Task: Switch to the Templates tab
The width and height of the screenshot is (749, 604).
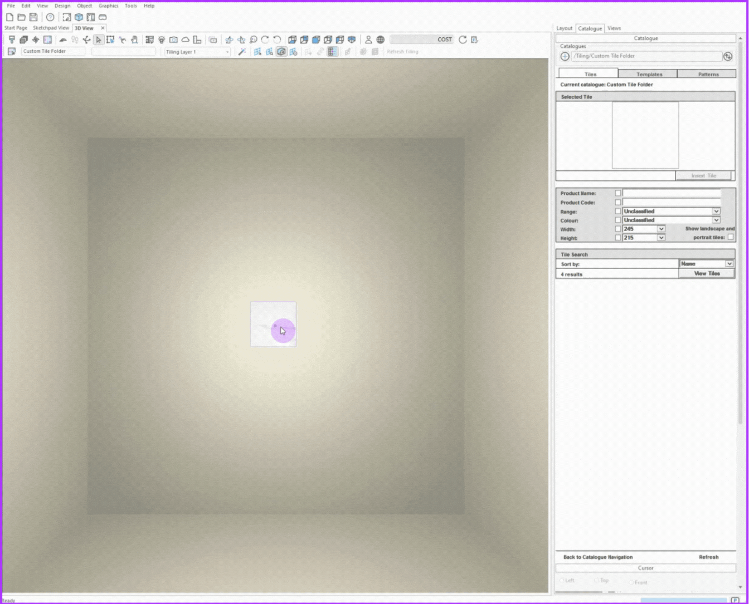Action: (x=649, y=74)
